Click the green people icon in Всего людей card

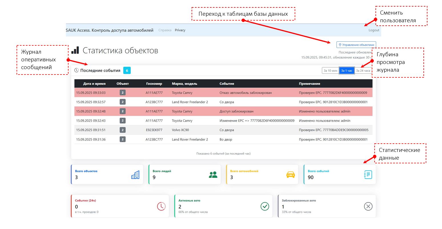213,175
